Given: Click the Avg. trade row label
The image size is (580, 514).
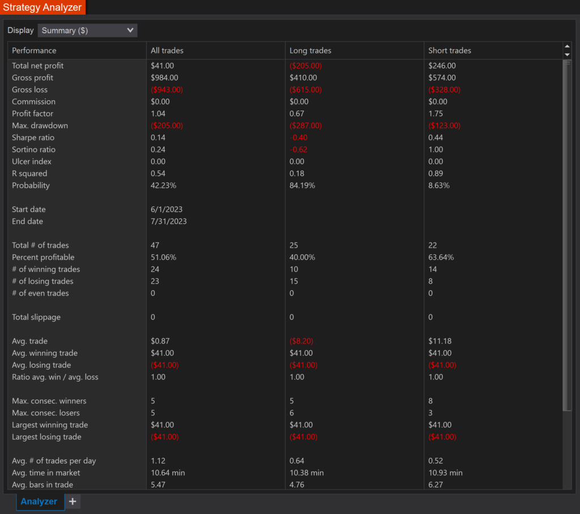Looking at the screenshot, I should [x=29, y=341].
